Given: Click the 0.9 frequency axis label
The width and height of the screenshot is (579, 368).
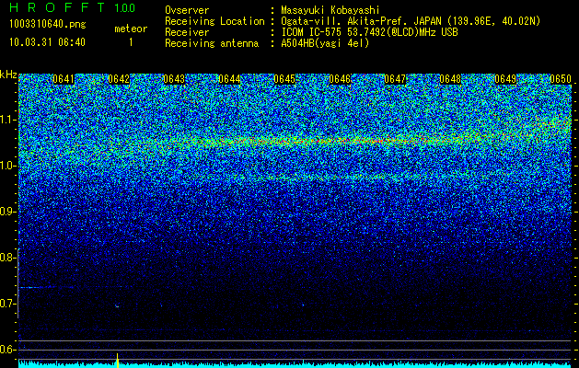Looking at the screenshot, I should (7, 212).
